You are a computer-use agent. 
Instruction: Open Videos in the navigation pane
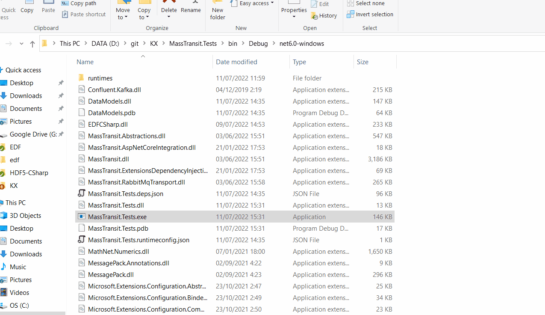[x=19, y=293]
